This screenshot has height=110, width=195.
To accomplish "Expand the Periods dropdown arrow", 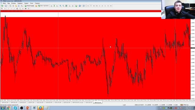I will click(x=81, y=6).
